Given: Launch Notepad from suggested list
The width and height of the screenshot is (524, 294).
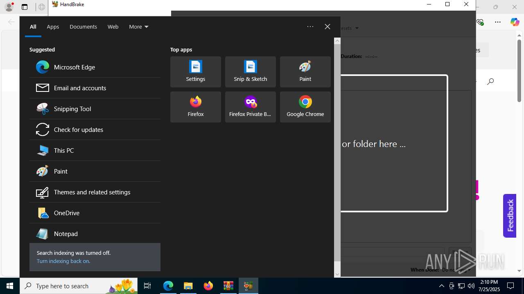Looking at the screenshot, I should (95, 234).
